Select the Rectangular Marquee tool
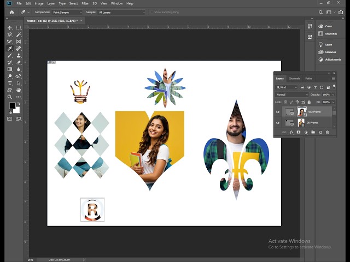 19,28
